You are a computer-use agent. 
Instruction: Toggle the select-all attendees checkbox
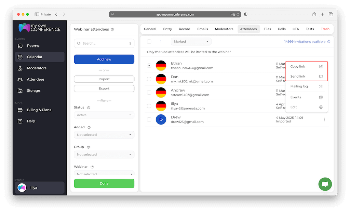tap(149, 42)
